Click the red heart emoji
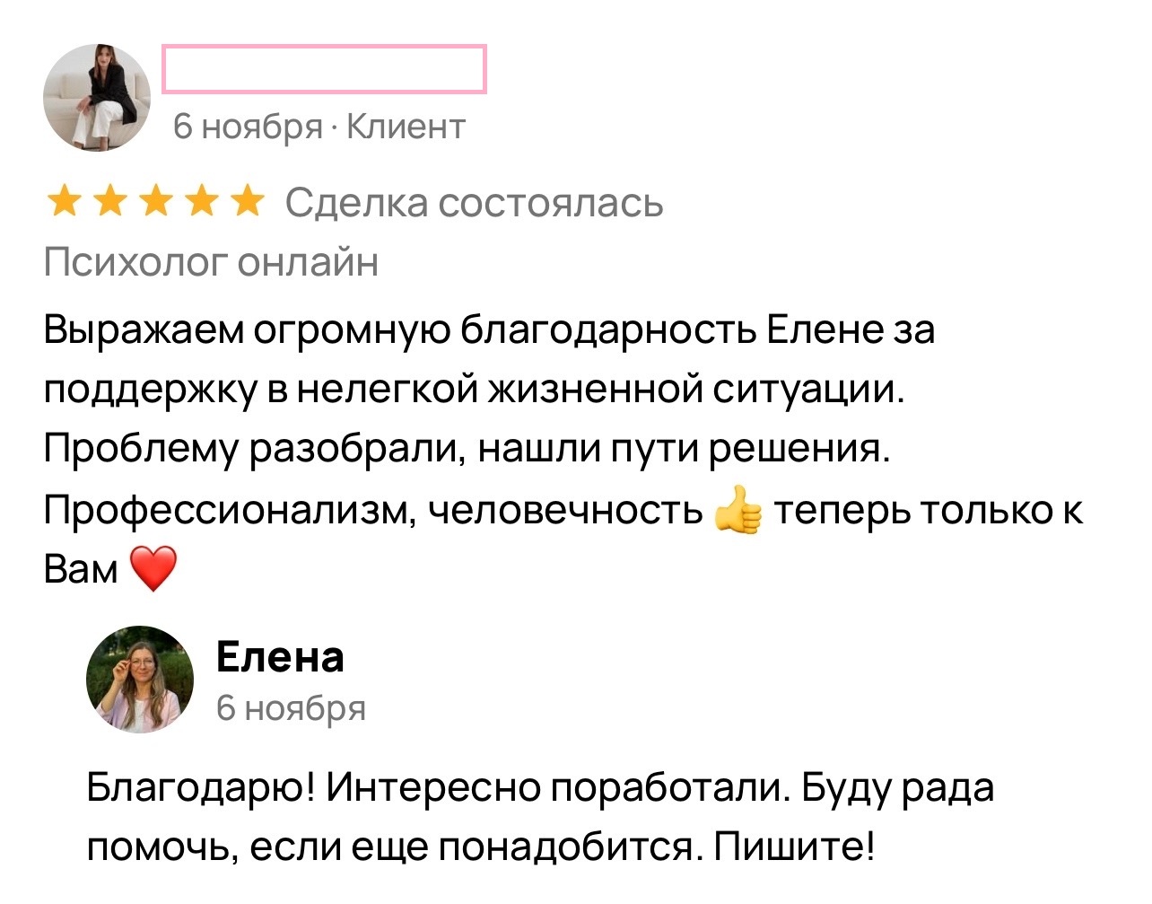This screenshot has width=1152, height=904. click(x=153, y=569)
